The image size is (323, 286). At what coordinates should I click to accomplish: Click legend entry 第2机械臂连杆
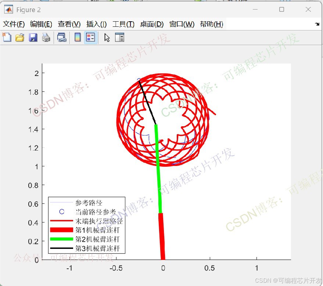pyautogui.click(x=97, y=239)
